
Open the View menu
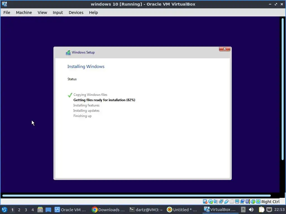click(x=42, y=12)
